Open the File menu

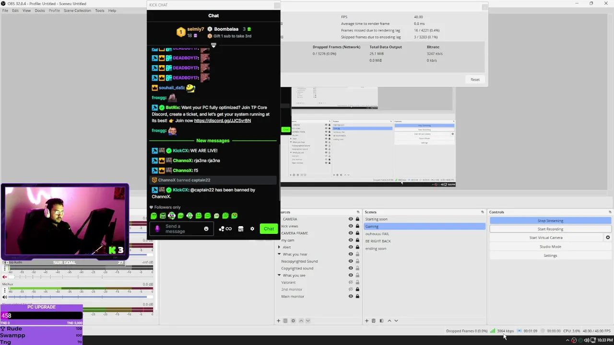click(5, 11)
